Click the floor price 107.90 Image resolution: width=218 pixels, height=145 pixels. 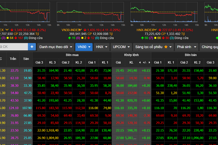pyautogui.click(x=27, y=108)
